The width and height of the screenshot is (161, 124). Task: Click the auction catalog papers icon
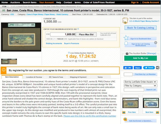click(x=125, y=21)
